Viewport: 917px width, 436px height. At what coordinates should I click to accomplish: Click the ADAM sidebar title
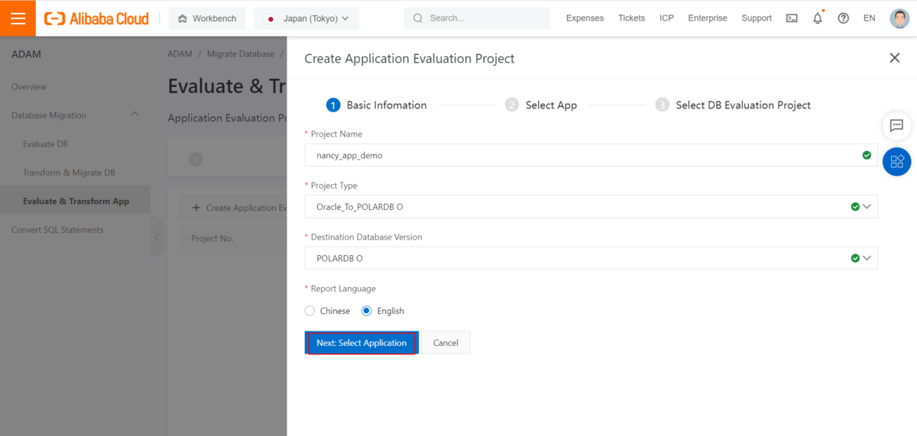pyautogui.click(x=26, y=54)
